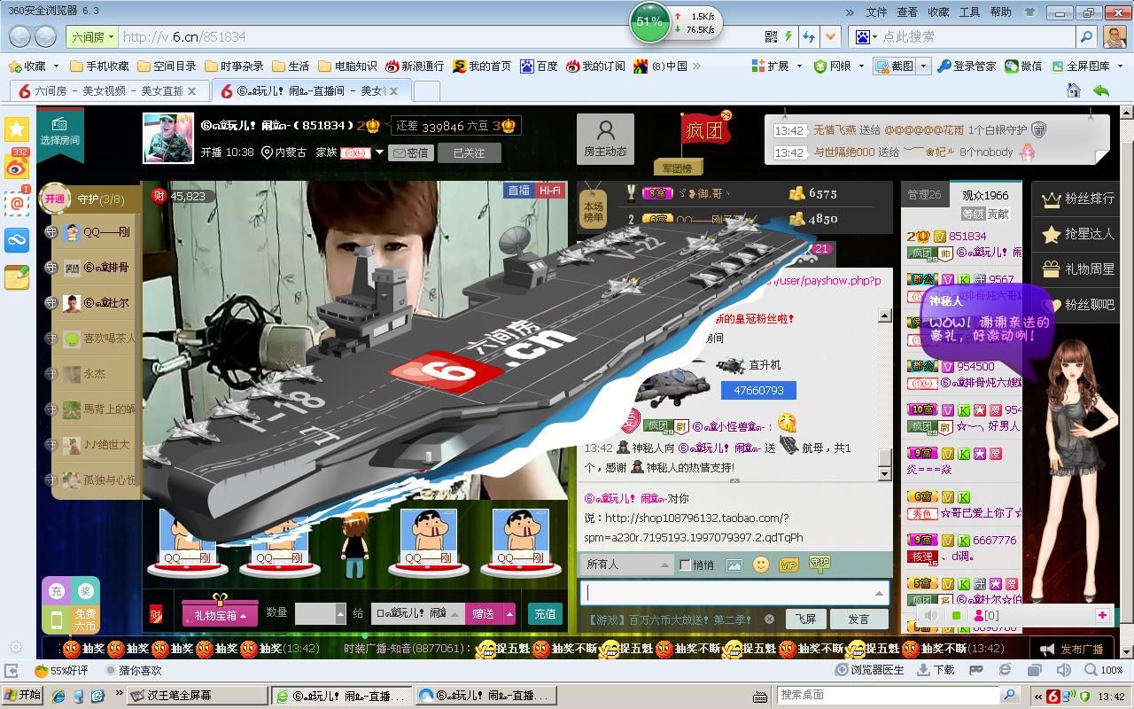Open 下载 downloads in status bar
Image resolution: width=1134 pixels, height=709 pixels.
936,670
